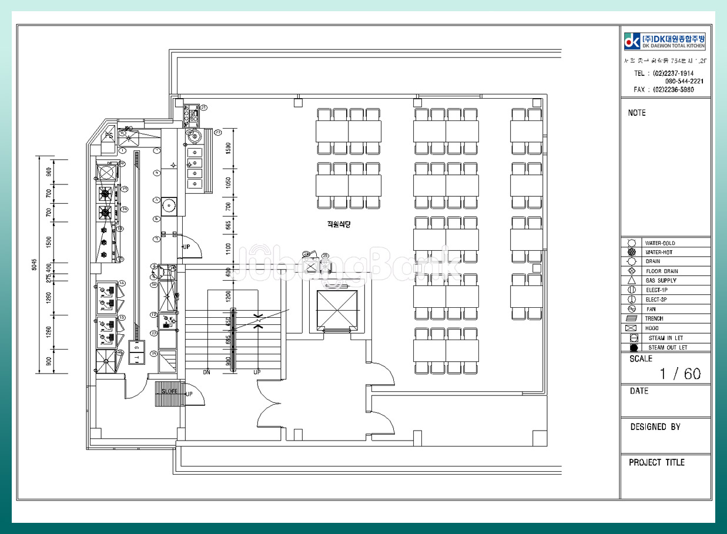Click the DRAIN legend label

pyautogui.click(x=653, y=262)
